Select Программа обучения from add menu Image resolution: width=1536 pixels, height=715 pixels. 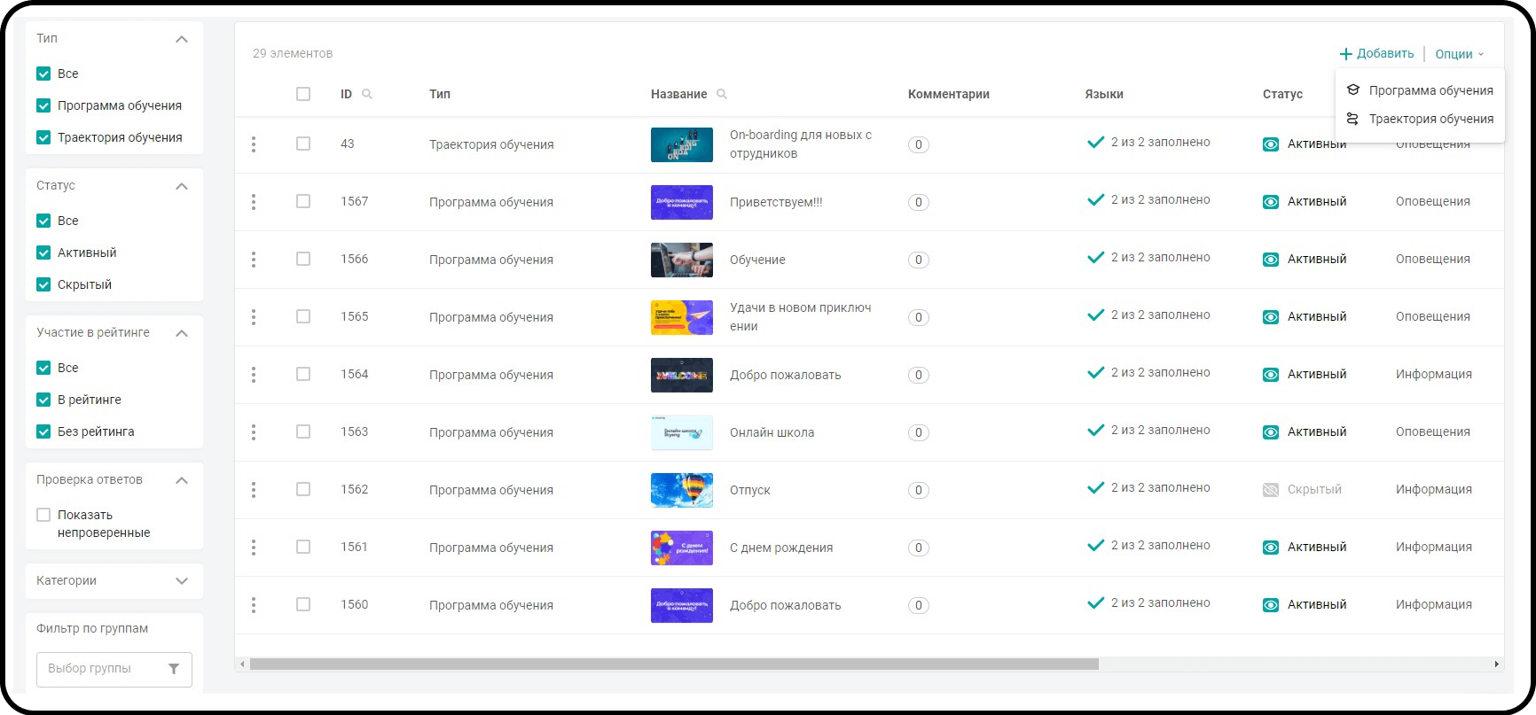coord(1430,90)
